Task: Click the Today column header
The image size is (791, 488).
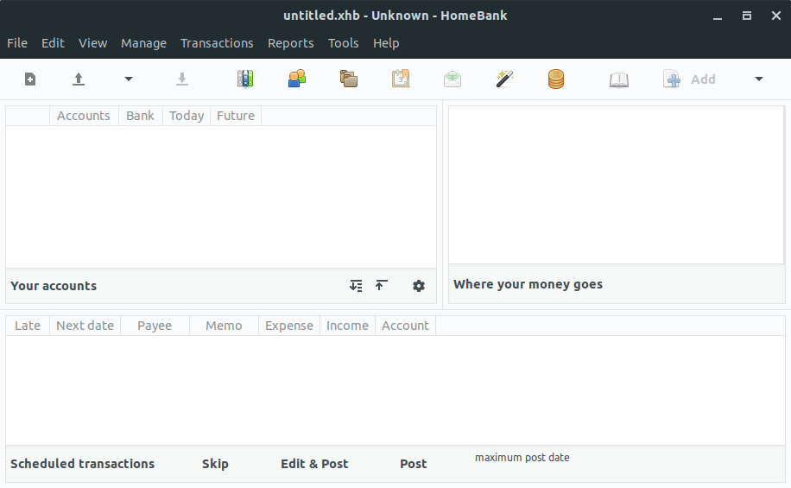Action: point(187,116)
